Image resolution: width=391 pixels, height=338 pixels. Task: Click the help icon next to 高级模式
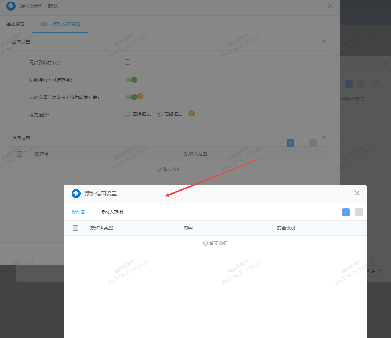pyautogui.click(x=192, y=113)
